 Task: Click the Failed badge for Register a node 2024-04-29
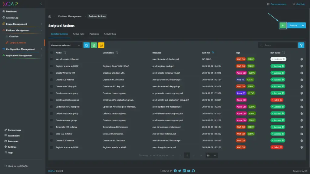point(277,147)
